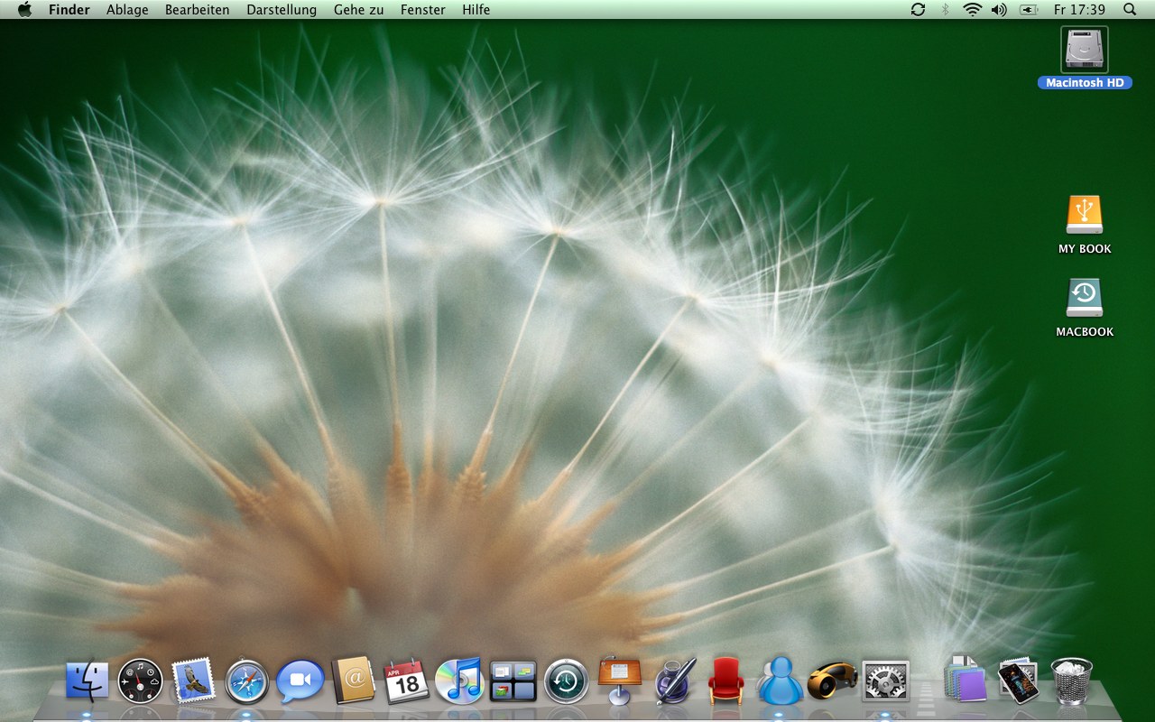
Task: Open the Gehe zu menu
Action: pyautogui.click(x=358, y=10)
